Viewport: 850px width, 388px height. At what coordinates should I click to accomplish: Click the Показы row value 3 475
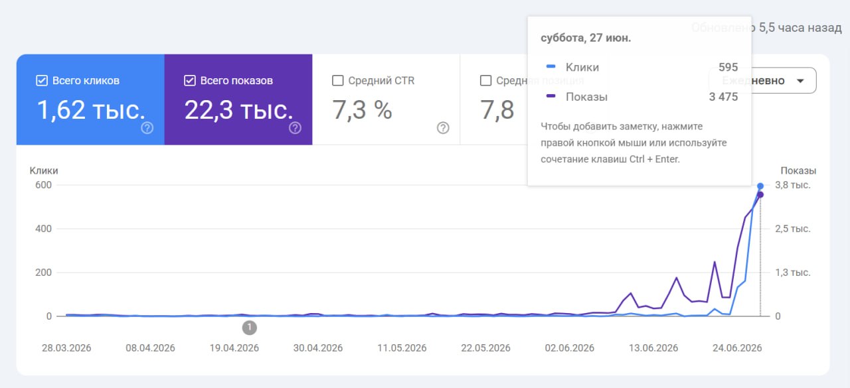(723, 97)
